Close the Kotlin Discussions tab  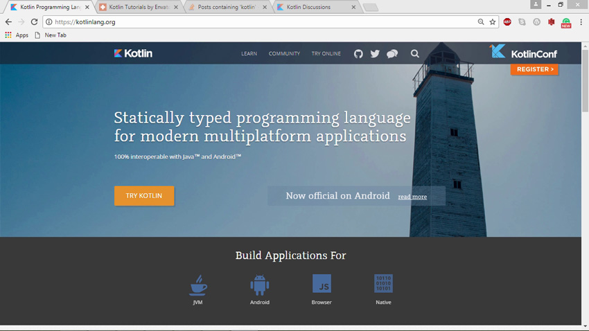(x=353, y=7)
